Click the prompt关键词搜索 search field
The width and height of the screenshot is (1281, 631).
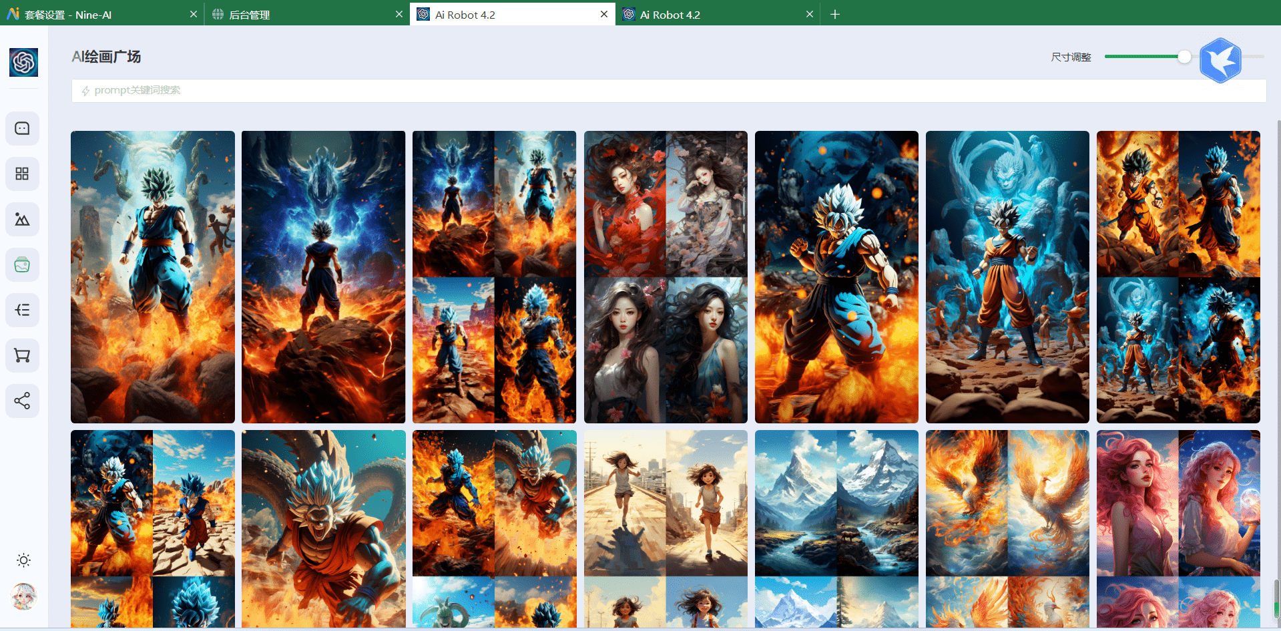(x=669, y=91)
